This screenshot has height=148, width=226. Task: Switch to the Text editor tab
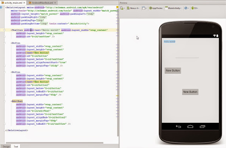[x=16, y=147]
